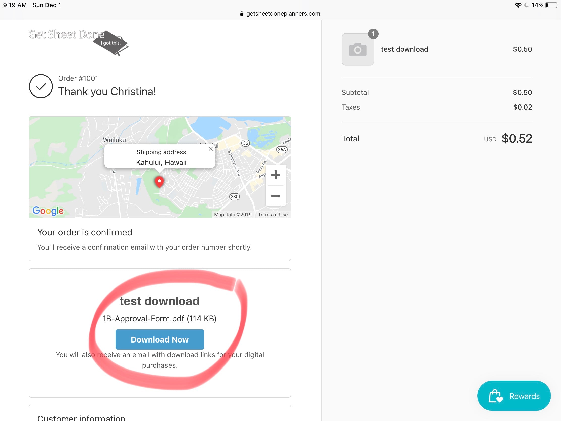Click the test download product thumbnail
561x421 pixels.
(358, 49)
